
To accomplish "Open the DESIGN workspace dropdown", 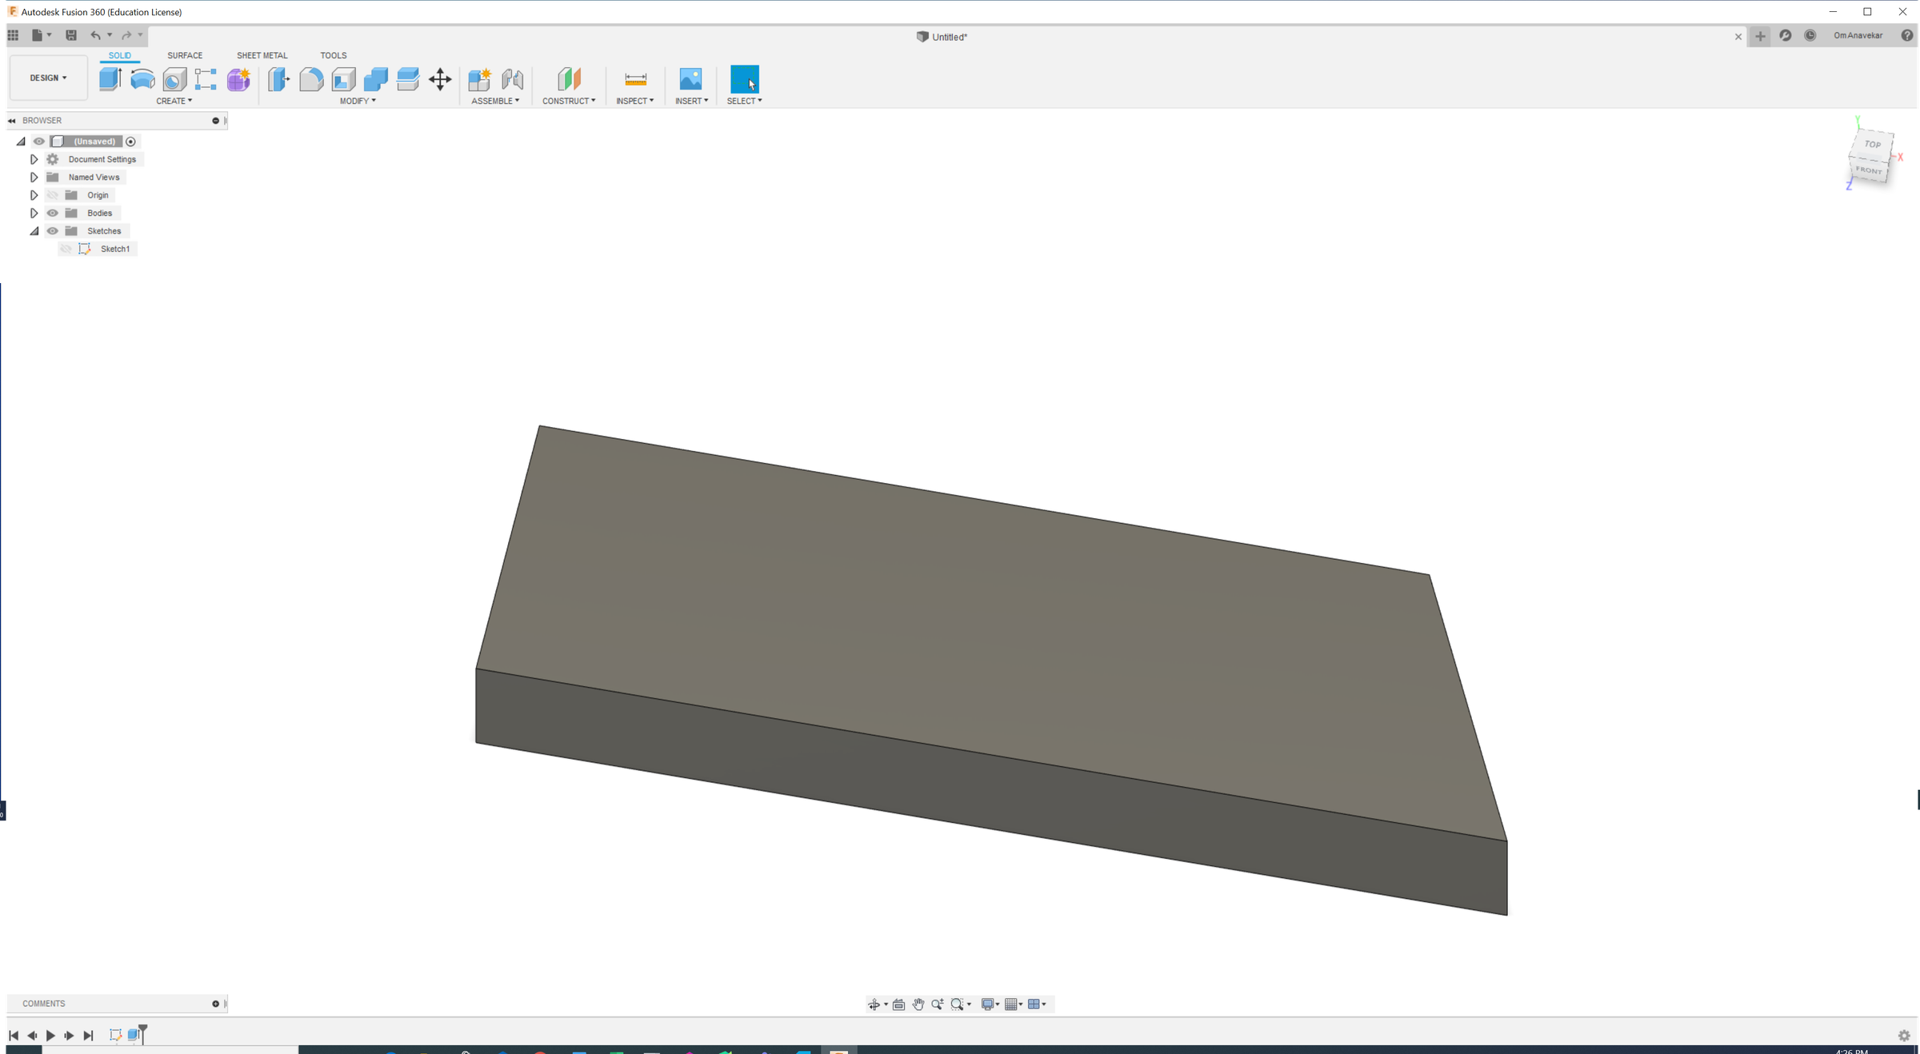I will (48, 78).
